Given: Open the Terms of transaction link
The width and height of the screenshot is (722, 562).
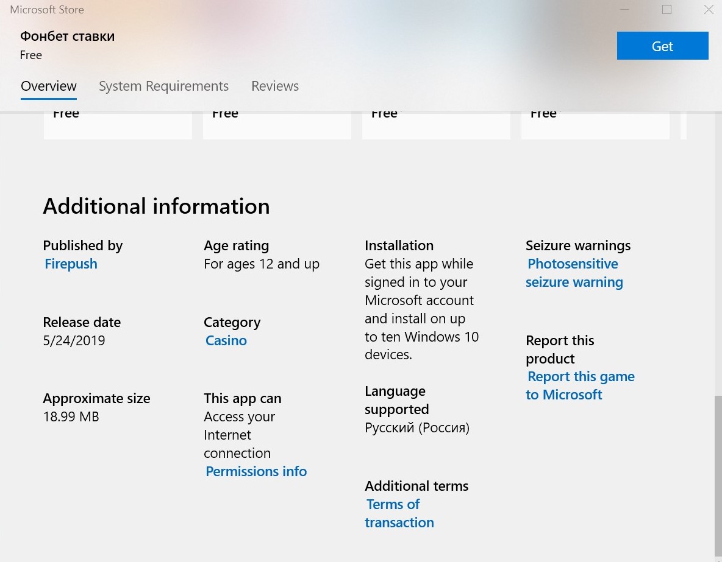Looking at the screenshot, I should coord(399,513).
